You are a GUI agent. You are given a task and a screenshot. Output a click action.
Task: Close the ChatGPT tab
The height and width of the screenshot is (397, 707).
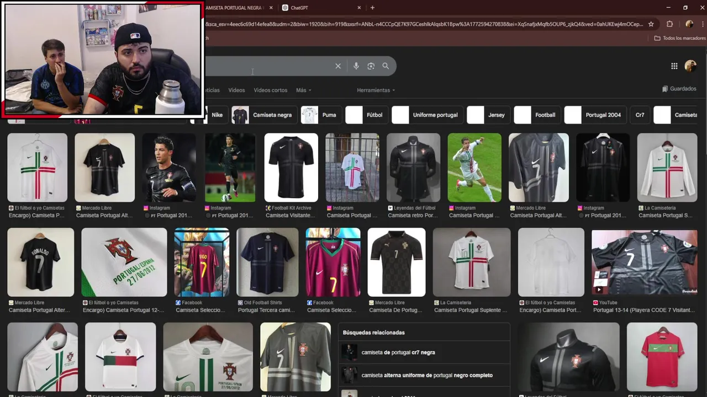360,8
